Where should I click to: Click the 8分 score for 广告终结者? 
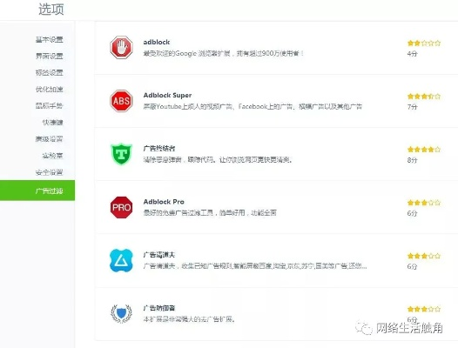(412, 160)
